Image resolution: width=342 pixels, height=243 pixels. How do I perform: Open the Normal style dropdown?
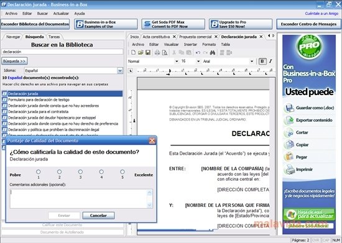click(x=177, y=62)
